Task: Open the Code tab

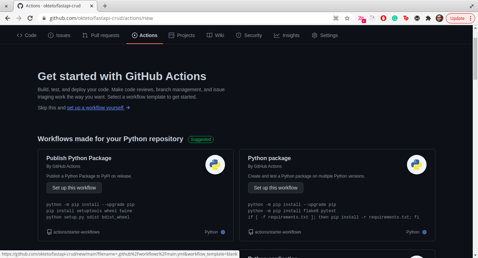Action: pyautogui.click(x=27, y=35)
